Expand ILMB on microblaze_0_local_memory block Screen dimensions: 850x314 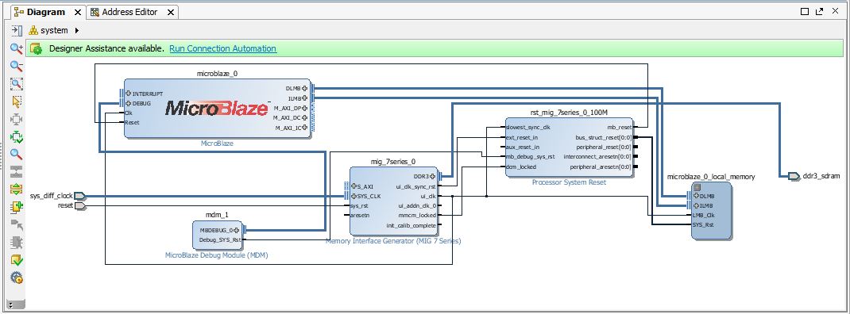(x=697, y=205)
